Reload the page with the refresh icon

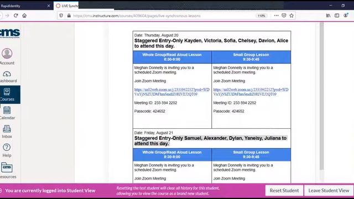(x=15, y=15)
